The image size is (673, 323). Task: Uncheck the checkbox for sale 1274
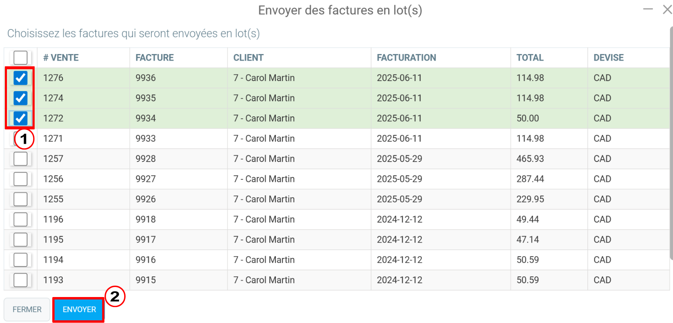click(x=20, y=98)
